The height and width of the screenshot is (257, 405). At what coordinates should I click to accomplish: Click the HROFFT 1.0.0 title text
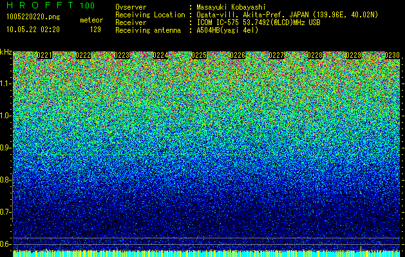click(51, 5)
